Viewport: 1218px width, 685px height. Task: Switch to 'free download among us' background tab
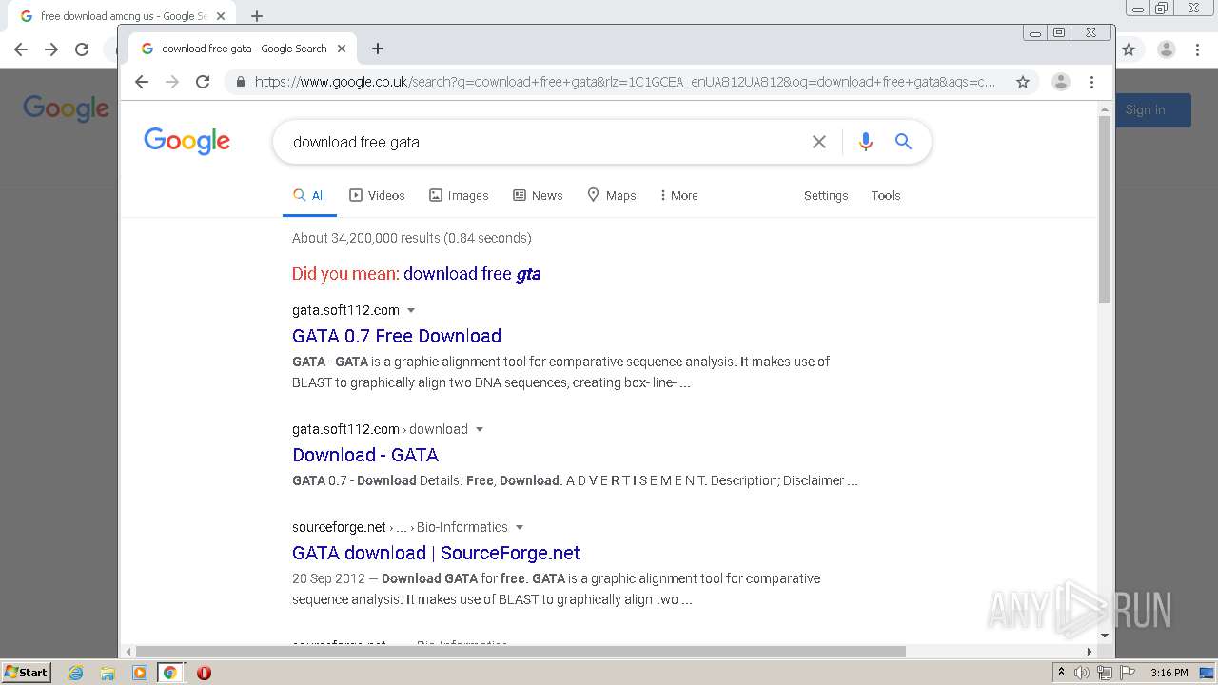[x=122, y=16]
